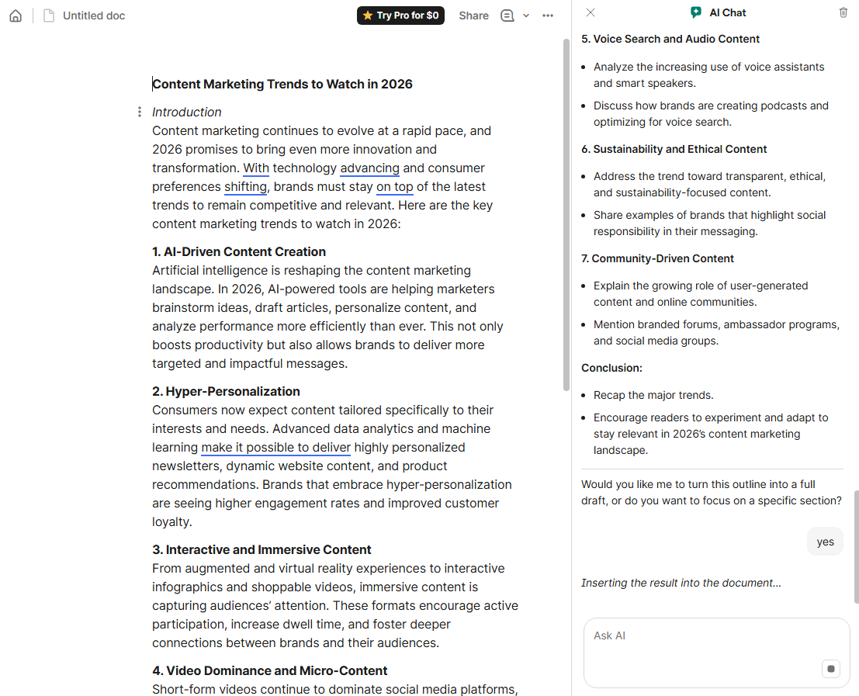Screen dimensions: 859x696
Task: Click the Try Pro for $0 button
Action: pos(400,15)
